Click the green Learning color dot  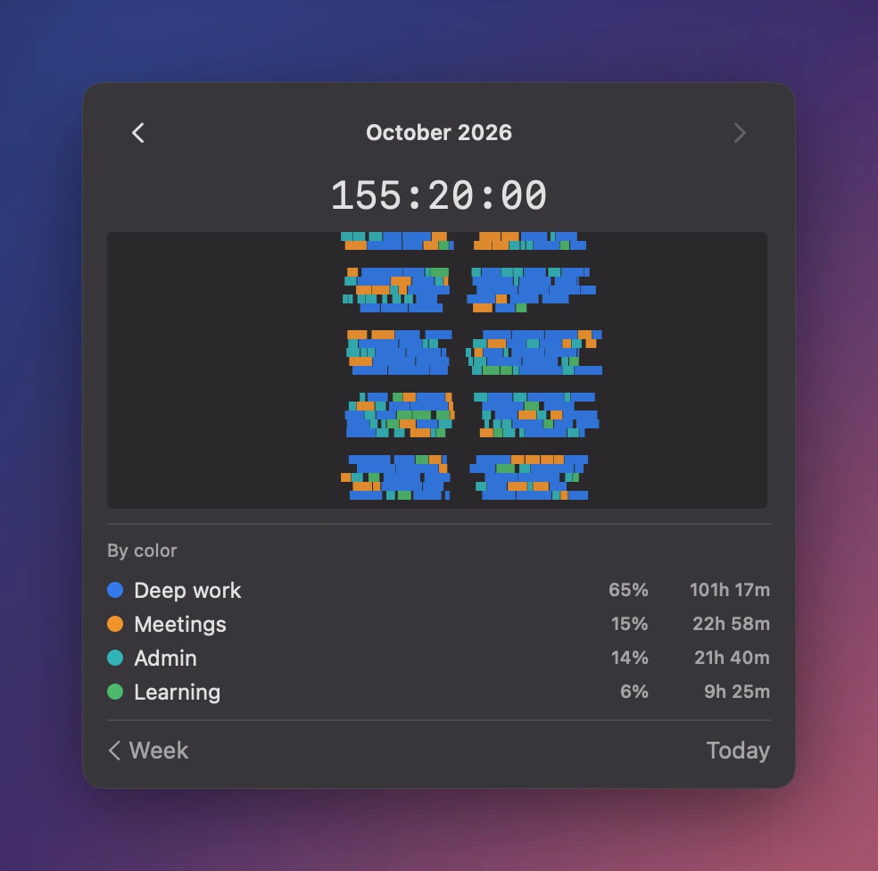[115, 692]
